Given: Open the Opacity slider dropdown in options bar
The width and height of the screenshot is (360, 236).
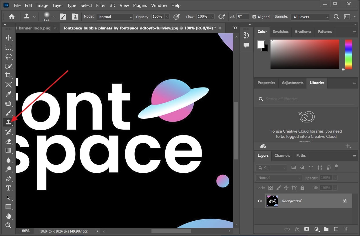Looking at the screenshot, I should (167, 17).
